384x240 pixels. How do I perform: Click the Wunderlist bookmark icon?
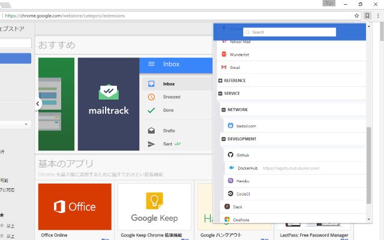point(224,55)
